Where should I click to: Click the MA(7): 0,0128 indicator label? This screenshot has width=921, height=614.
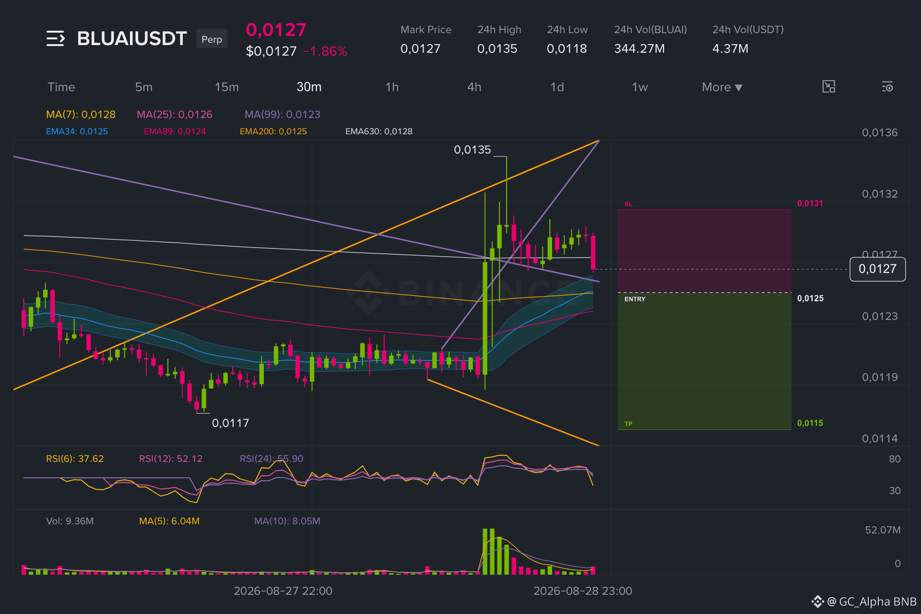81,115
